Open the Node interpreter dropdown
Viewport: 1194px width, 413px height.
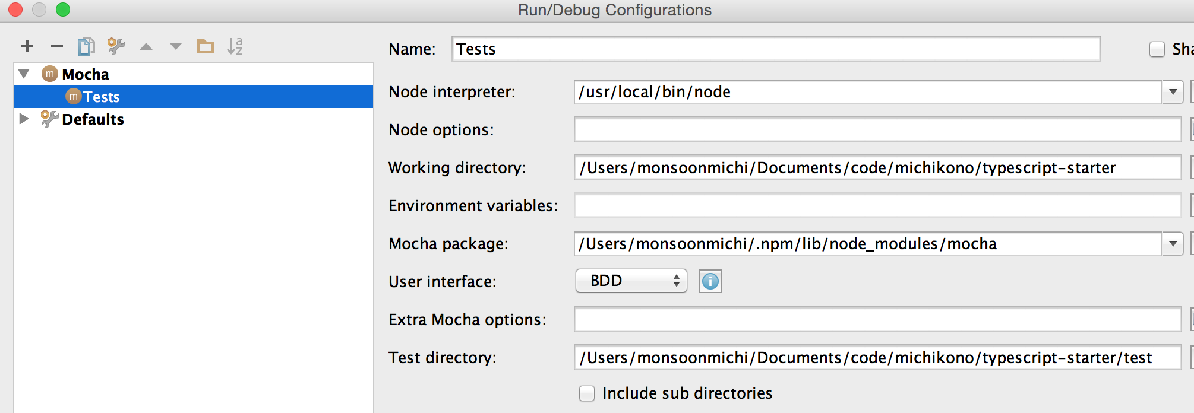[x=1173, y=92]
